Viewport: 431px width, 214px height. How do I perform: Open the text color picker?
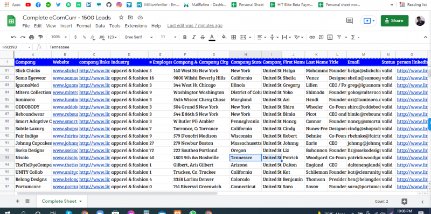click(212, 37)
